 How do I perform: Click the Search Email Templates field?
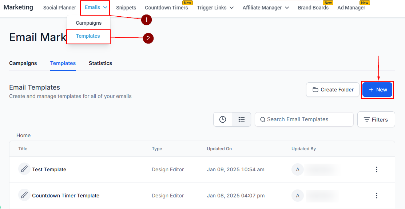tap(304, 119)
